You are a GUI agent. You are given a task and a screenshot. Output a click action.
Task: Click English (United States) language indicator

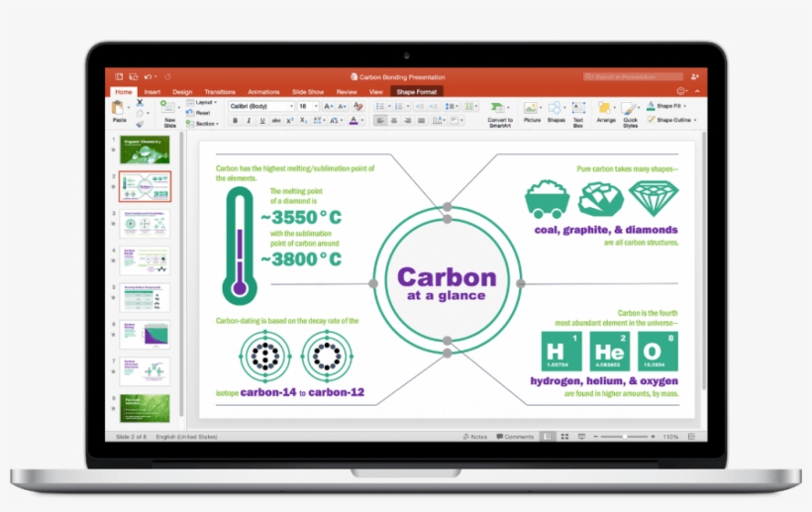pos(186,437)
